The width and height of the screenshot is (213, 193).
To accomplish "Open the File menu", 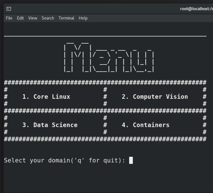I will [x=9, y=18].
